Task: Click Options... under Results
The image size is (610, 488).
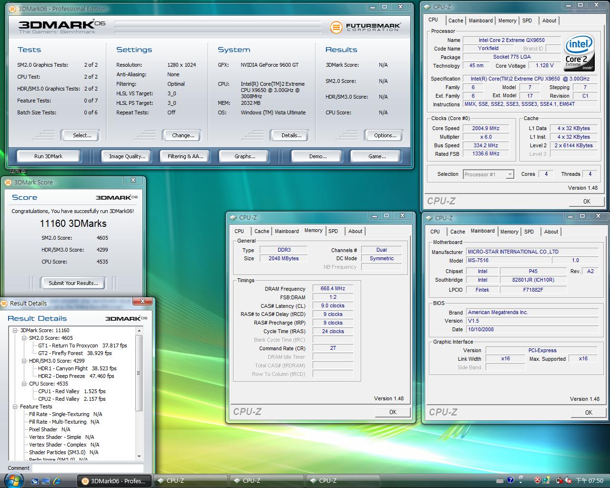Action: [x=385, y=135]
